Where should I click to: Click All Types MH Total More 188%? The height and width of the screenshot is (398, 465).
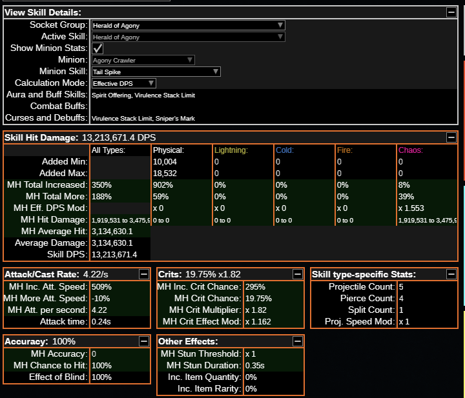(x=102, y=197)
